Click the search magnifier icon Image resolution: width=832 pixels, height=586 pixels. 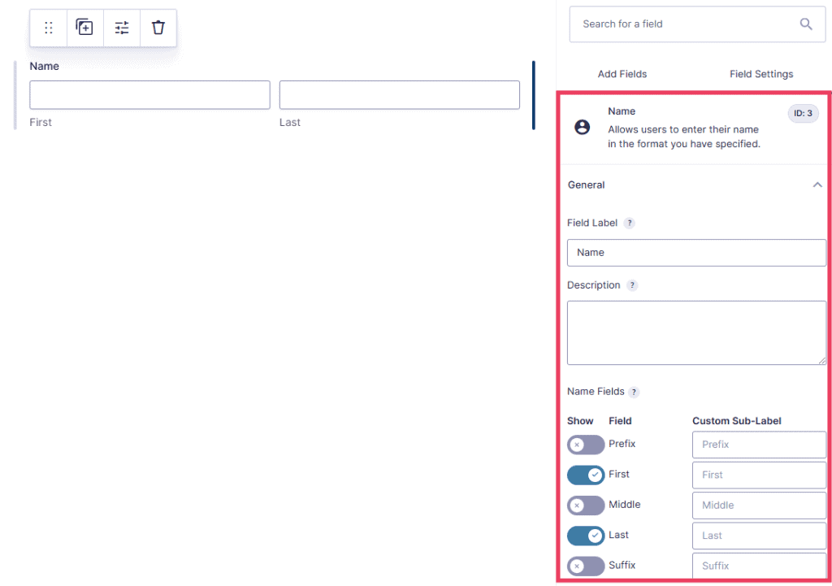pyautogui.click(x=806, y=24)
